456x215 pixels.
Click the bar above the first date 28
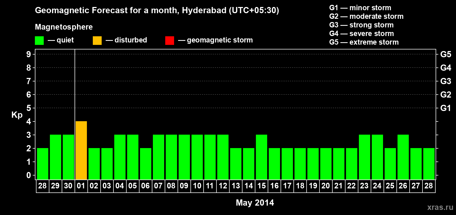(43, 164)
